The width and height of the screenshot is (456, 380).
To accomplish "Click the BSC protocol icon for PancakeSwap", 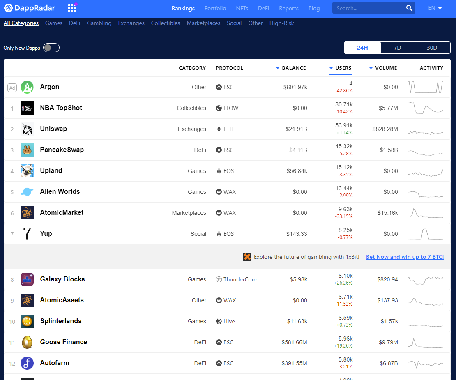I will [x=219, y=150].
